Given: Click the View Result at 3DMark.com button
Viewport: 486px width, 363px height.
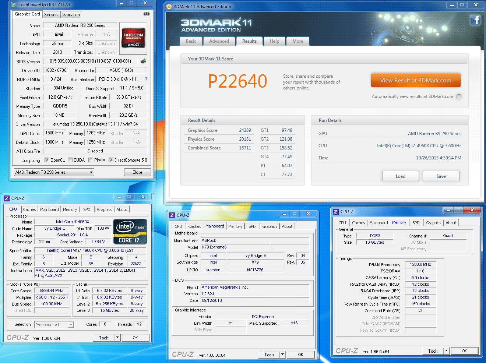Looking at the screenshot, I should (x=416, y=80).
